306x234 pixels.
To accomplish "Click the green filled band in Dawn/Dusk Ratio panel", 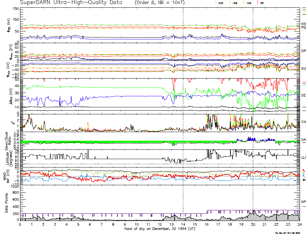I will coord(100,142).
